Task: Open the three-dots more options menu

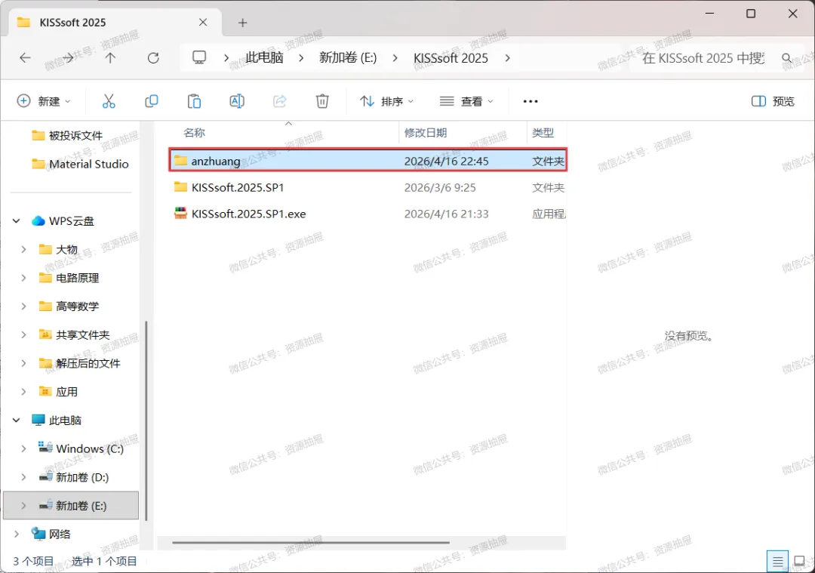Action: [x=531, y=101]
